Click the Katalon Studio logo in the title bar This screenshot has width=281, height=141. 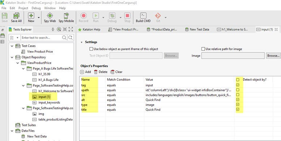pos(2,3)
